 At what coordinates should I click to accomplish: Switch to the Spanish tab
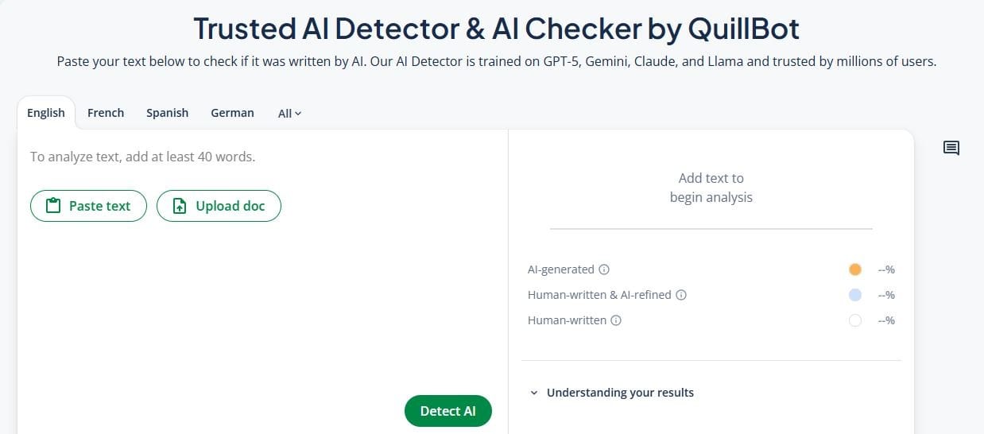coord(167,113)
